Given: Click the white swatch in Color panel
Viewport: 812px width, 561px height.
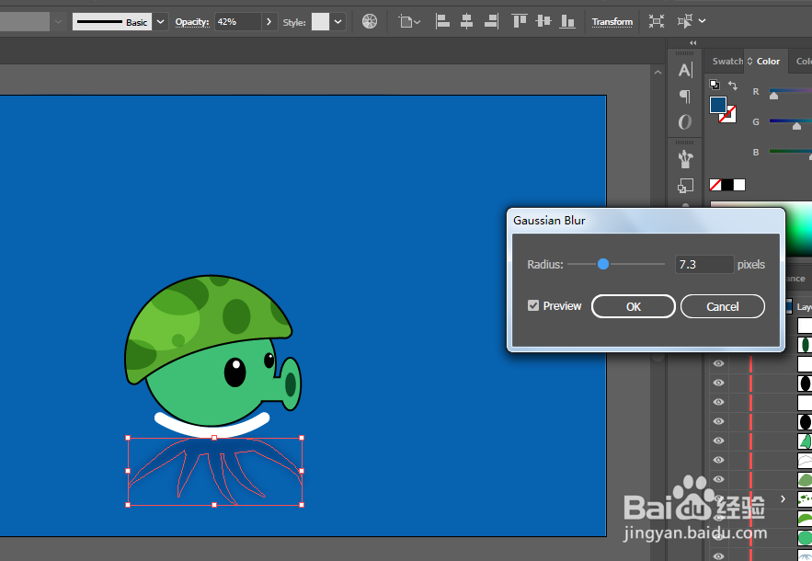Looking at the screenshot, I should click(x=739, y=185).
